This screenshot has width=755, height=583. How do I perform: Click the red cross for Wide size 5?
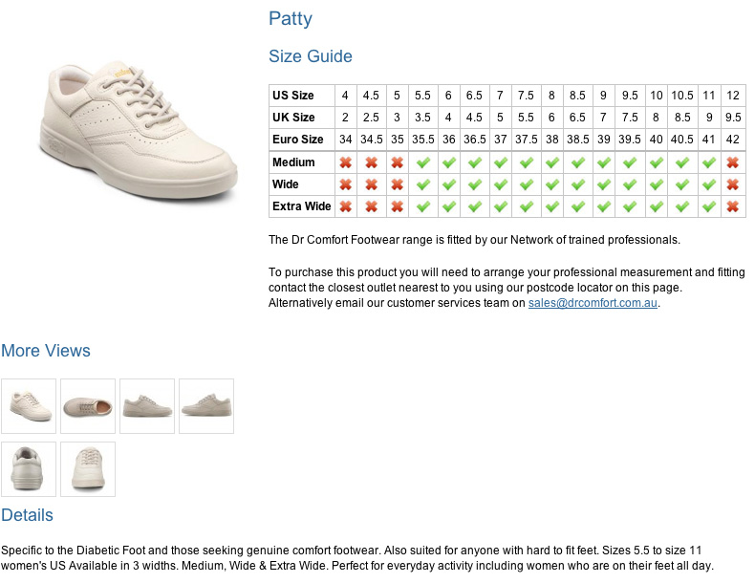(x=397, y=184)
